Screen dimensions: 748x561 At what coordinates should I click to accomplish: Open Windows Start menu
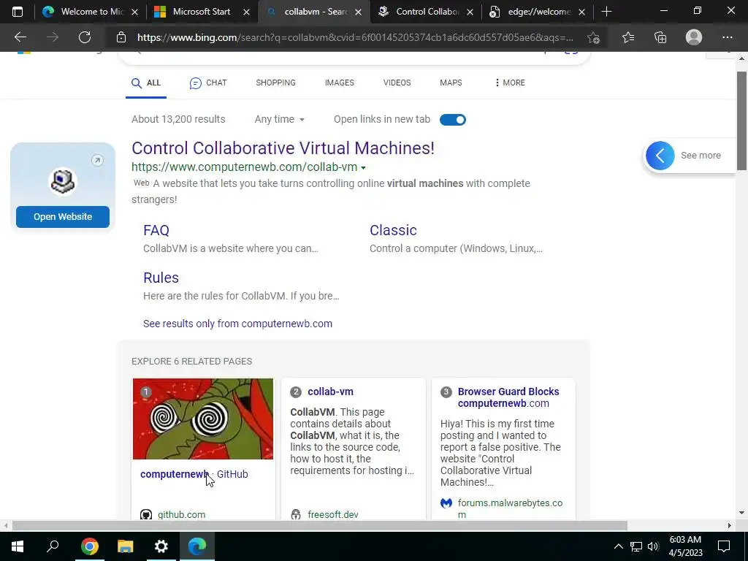(x=18, y=546)
